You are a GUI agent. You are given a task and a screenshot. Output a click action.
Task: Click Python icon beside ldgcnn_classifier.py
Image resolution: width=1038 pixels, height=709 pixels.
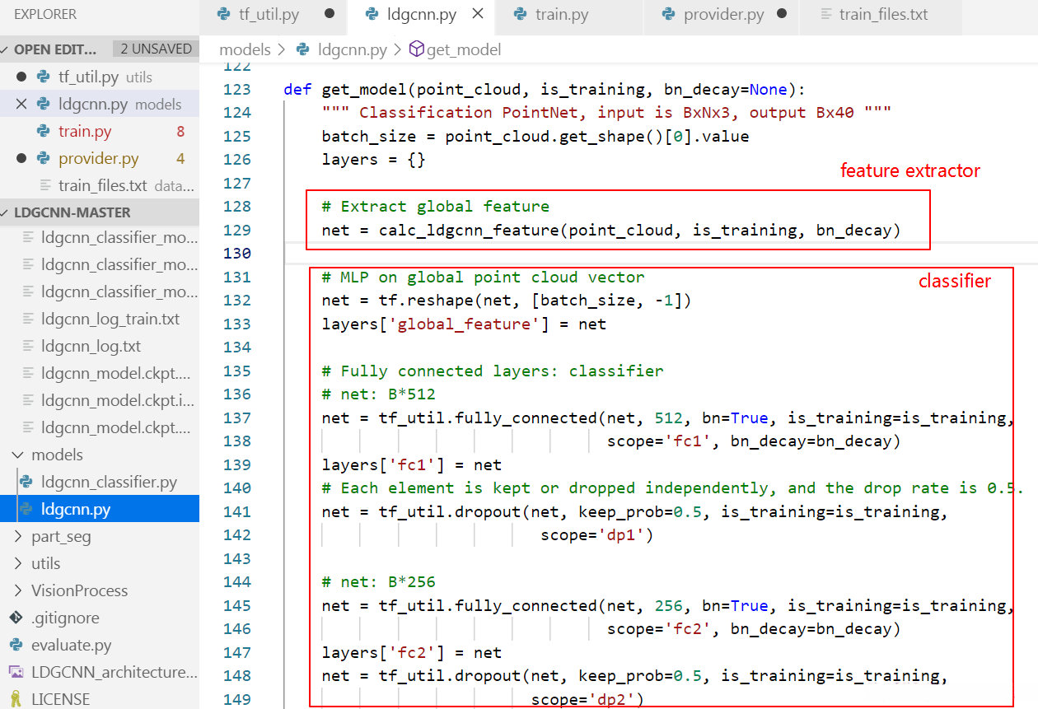pos(26,482)
